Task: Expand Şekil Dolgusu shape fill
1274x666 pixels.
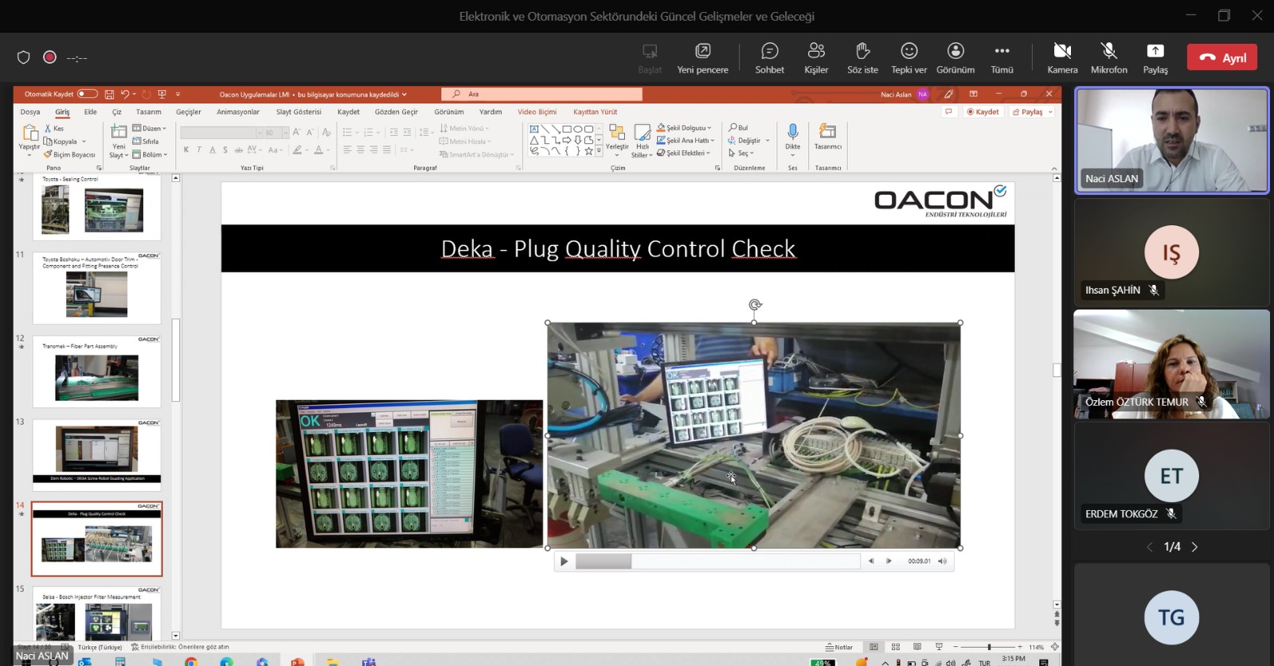Action: (685, 127)
